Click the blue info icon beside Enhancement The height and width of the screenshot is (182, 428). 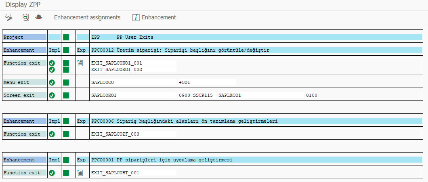pyautogui.click(x=136, y=17)
